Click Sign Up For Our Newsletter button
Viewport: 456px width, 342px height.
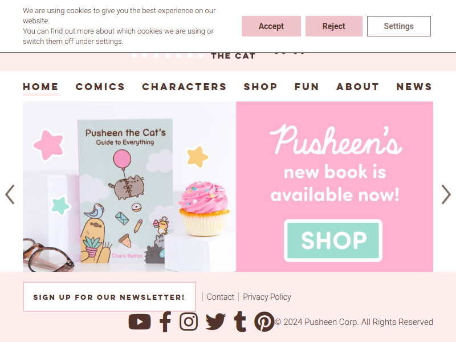pos(109,296)
